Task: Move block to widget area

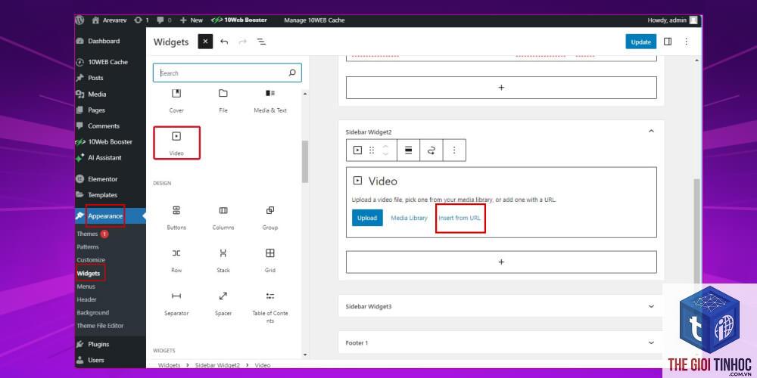Action: coord(431,150)
